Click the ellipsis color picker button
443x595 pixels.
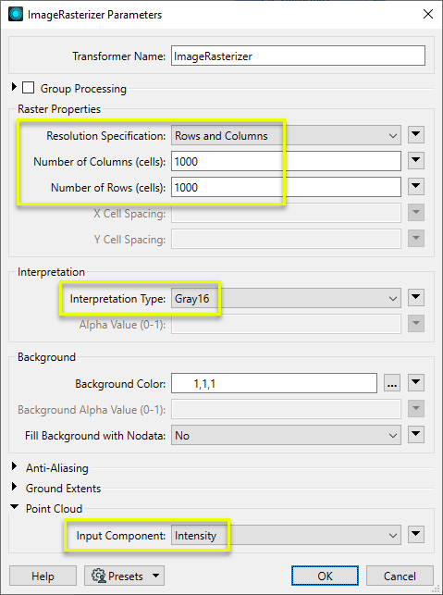click(x=392, y=383)
